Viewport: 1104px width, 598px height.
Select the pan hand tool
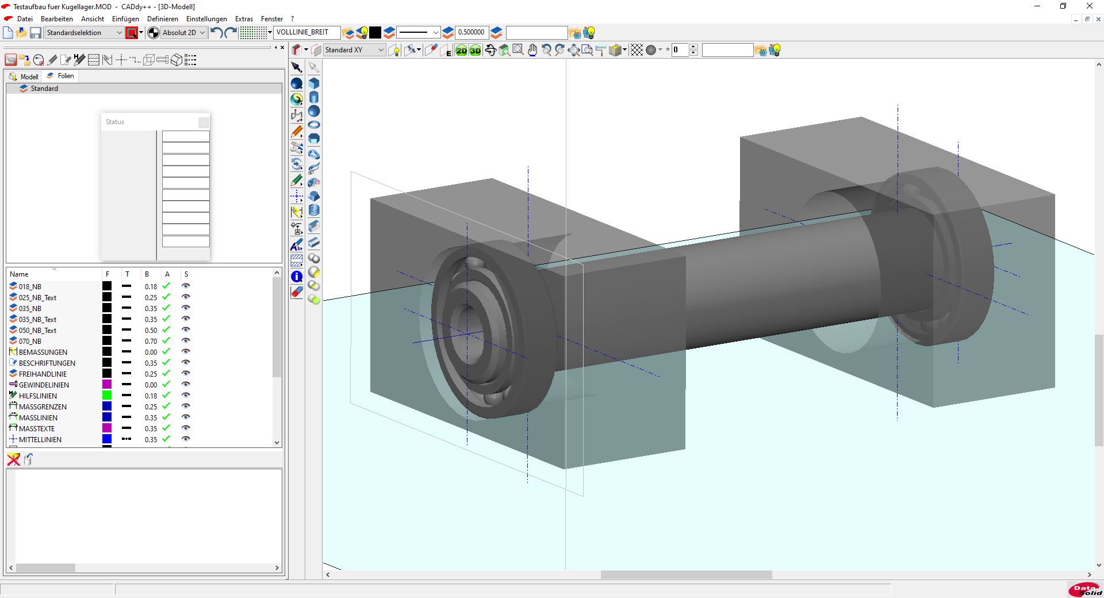pos(532,51)
